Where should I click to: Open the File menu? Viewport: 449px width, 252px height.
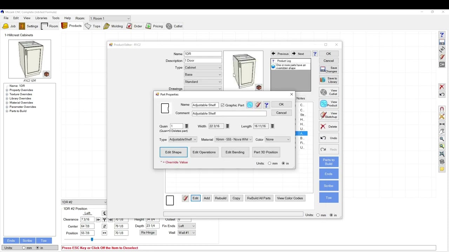[x=6, y=18]
